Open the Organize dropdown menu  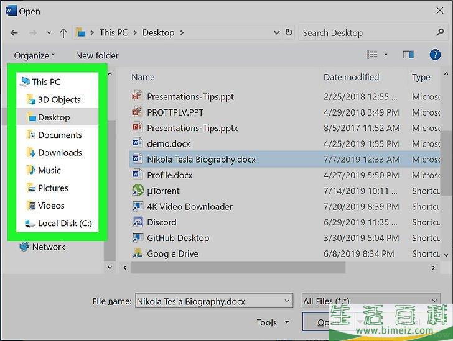[34, 55]
